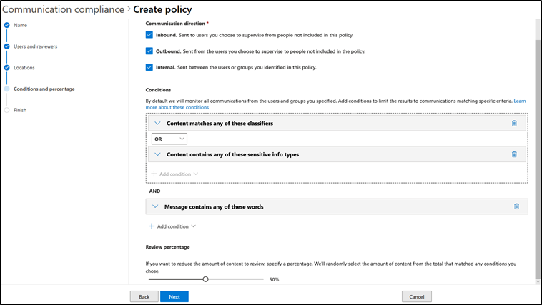The width and height of the screenshot is (542, 305).
Task: Delete the classifiers condition with trash icon
Action: click(514, 124)
